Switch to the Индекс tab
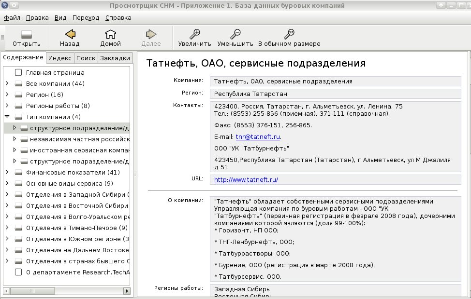471x299 pixels. tap(60, 58)
